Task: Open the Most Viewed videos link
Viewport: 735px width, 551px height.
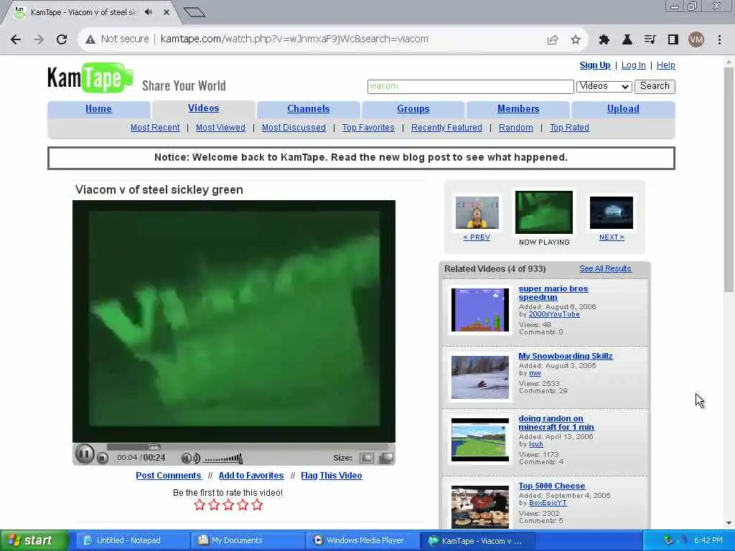Action: coord(220,128)
